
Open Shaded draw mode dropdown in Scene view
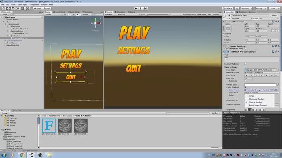click(53, 14)
